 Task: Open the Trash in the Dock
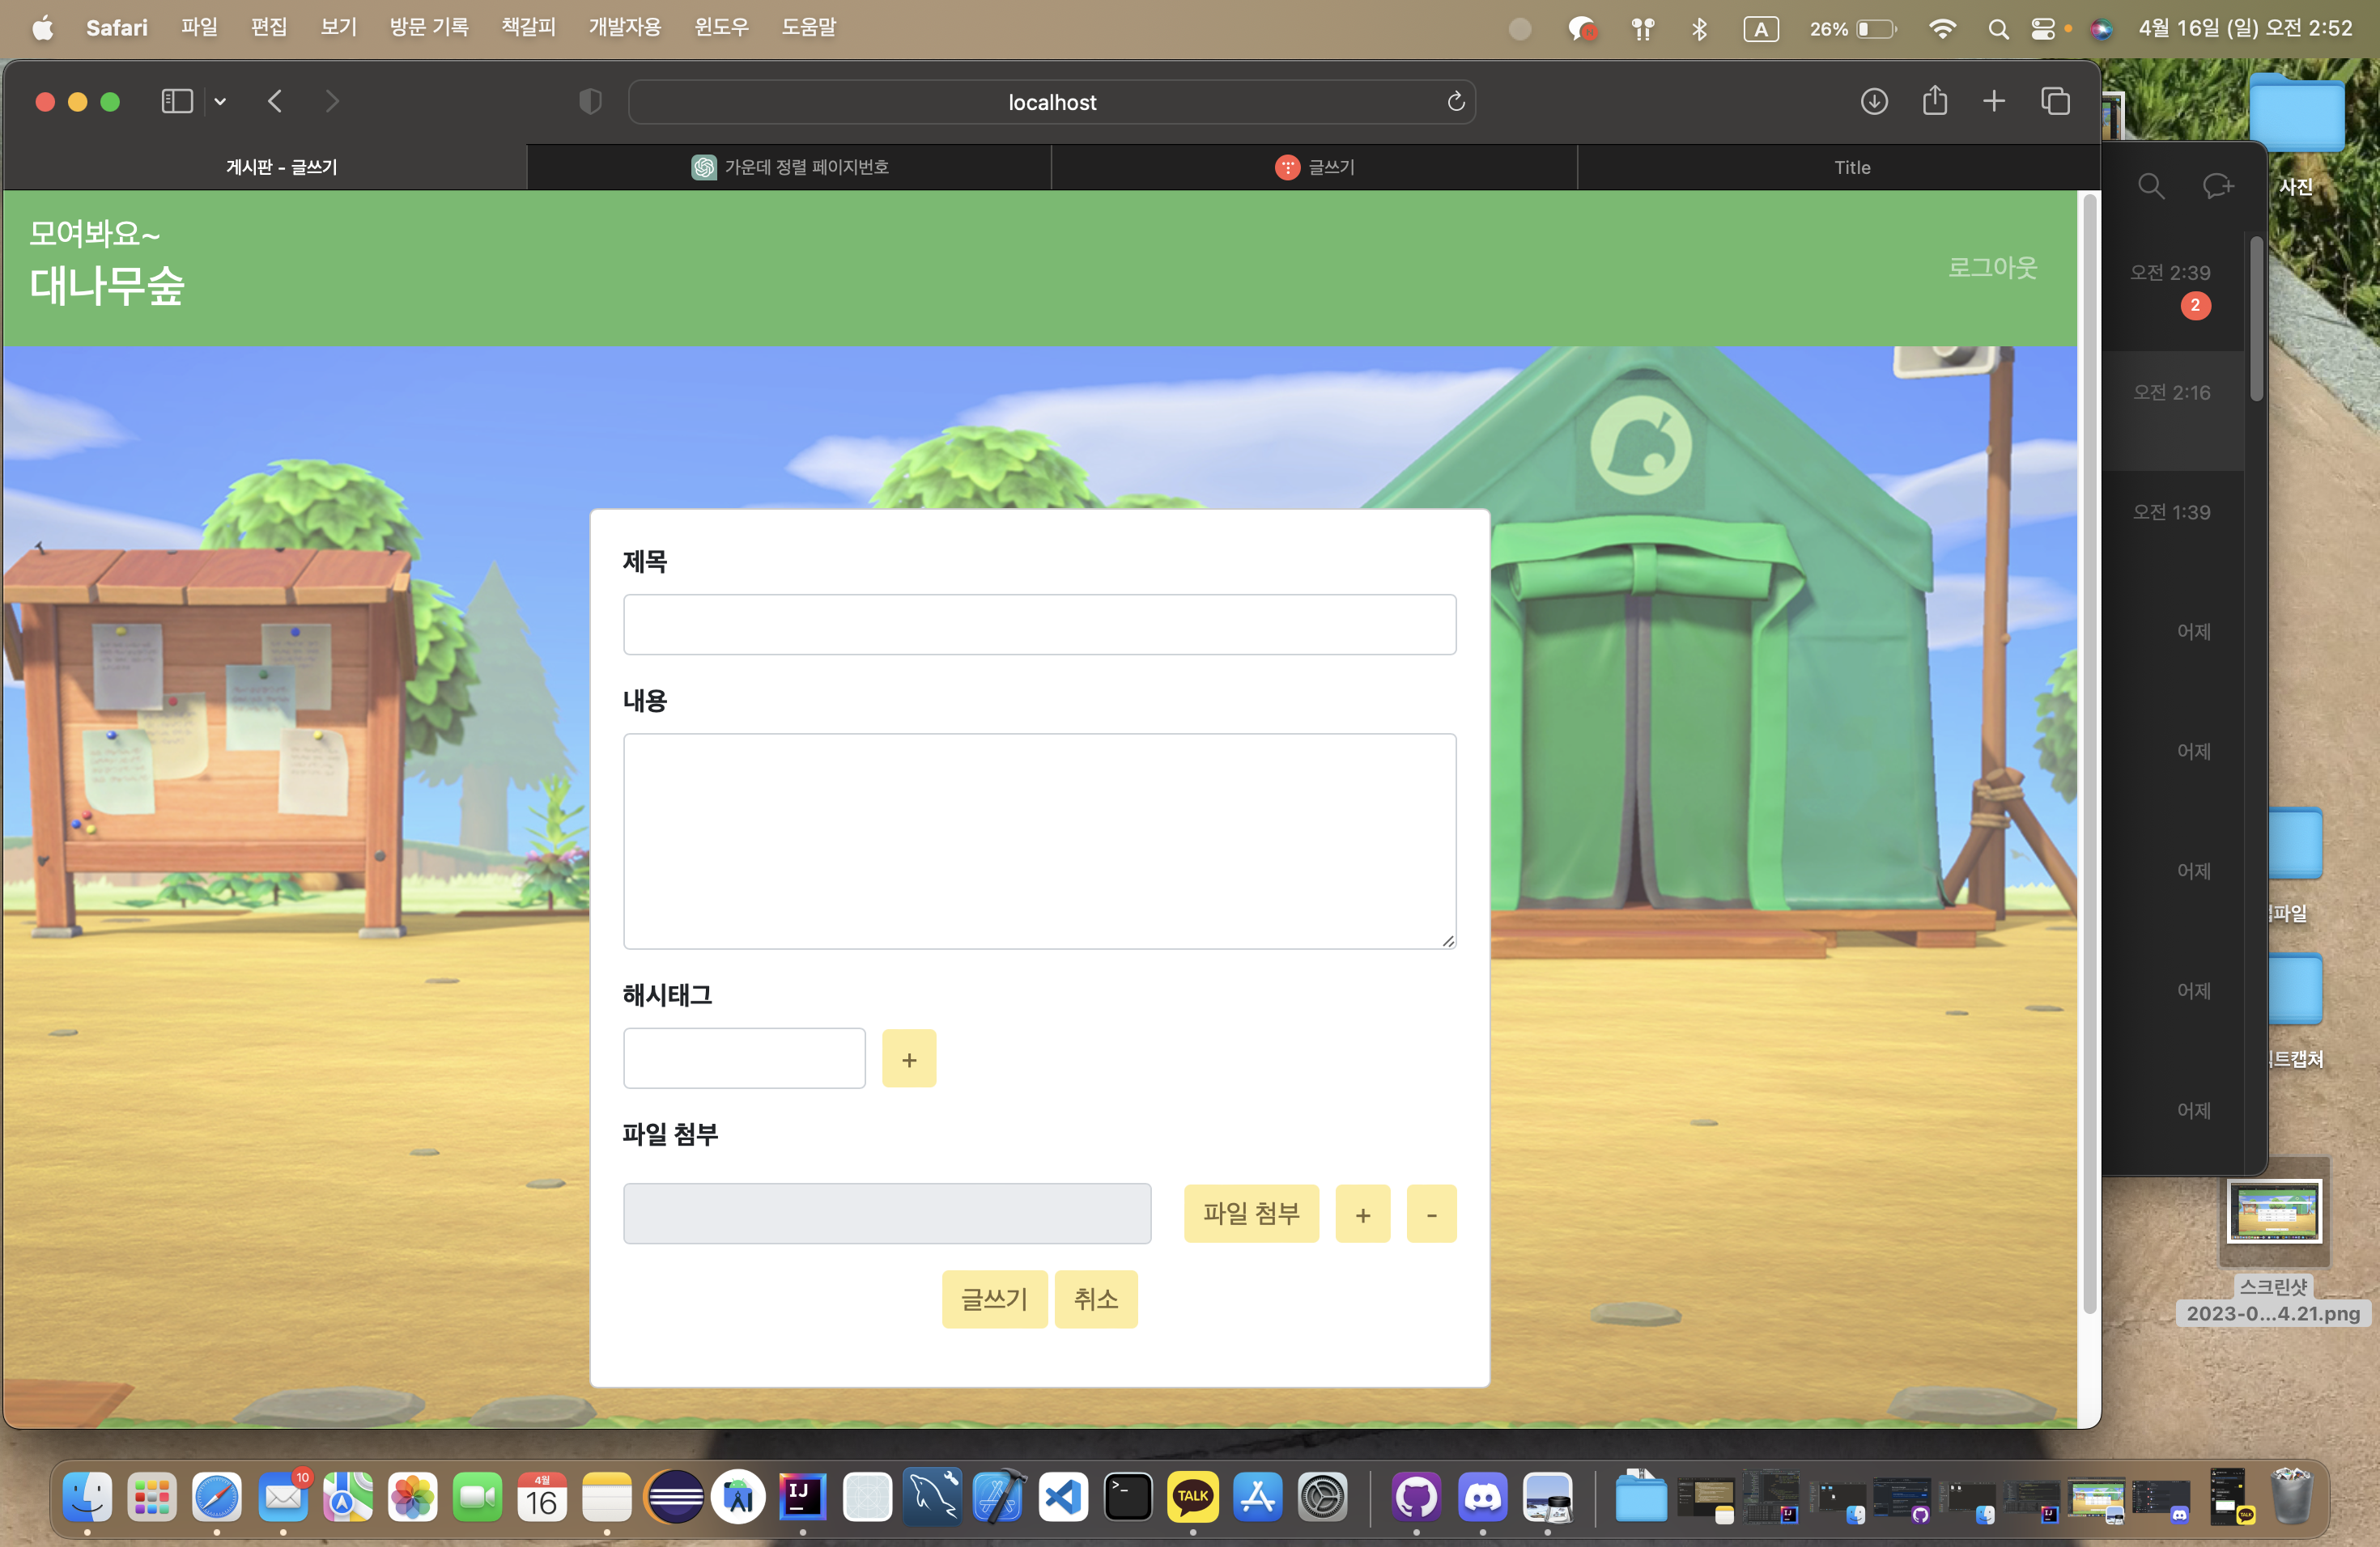2292,1496
